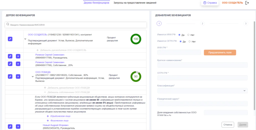Click the Предзаполнить поля button
Screen dimensions: 256x130
[220, 52]
